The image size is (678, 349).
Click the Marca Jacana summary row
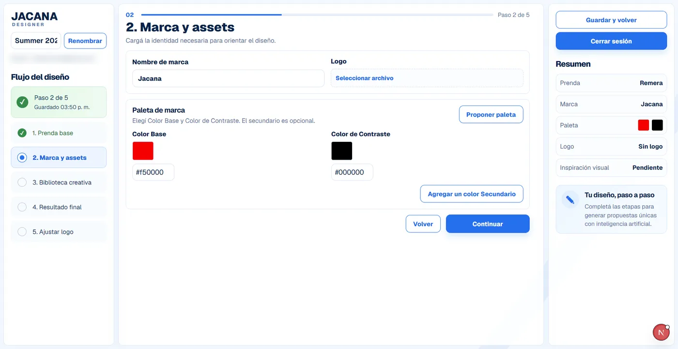[611, 104]
